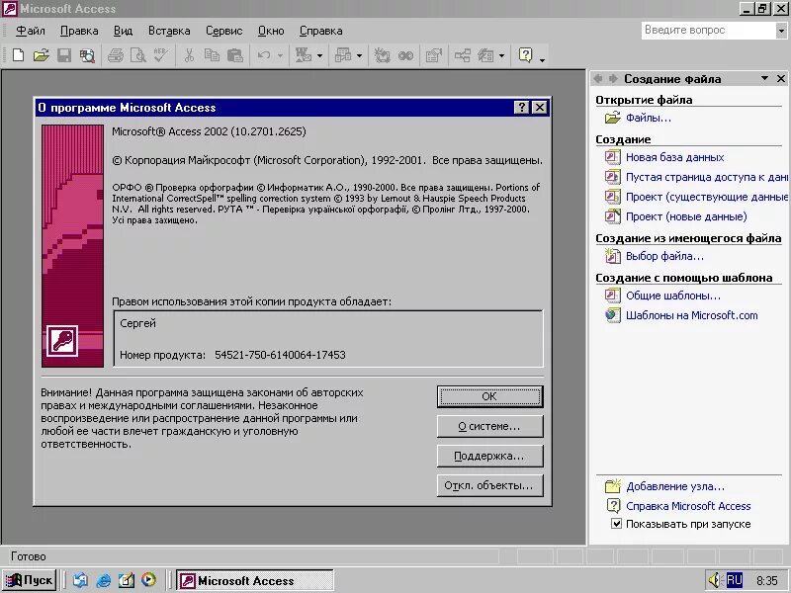Click the Введите вопрос help input box

click(708, 31)
